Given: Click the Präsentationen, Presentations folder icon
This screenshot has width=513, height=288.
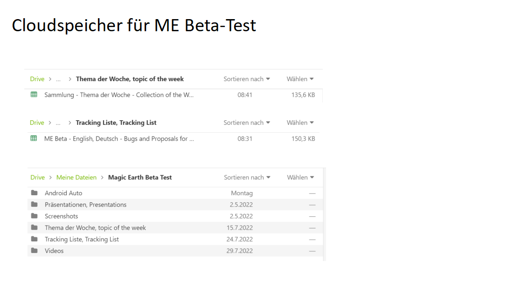Looking at the screenshot, I should 34,205.
